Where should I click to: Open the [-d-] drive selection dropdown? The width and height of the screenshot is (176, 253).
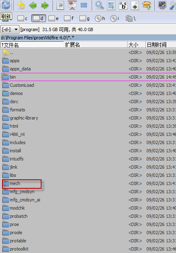click(x=10, y=29)
